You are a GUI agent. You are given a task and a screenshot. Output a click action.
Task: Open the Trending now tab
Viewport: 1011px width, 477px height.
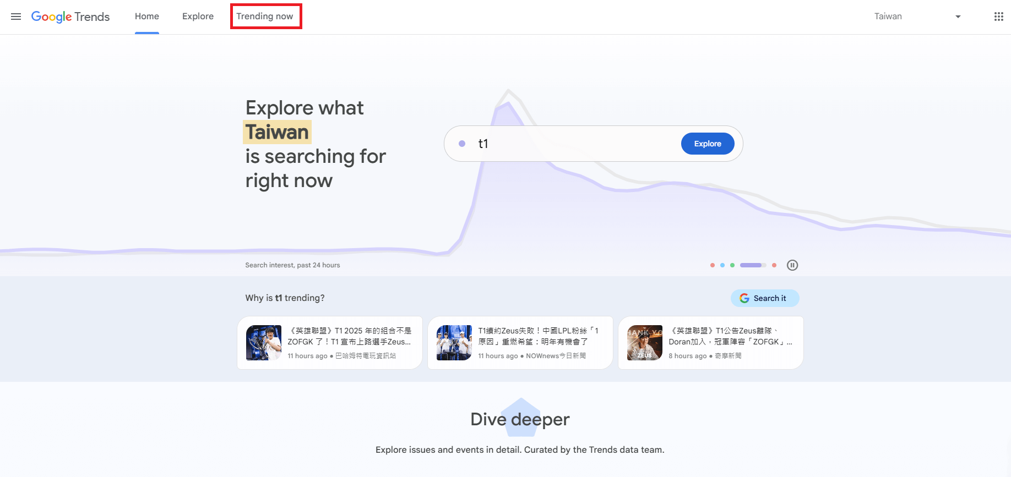pos(265,17)
